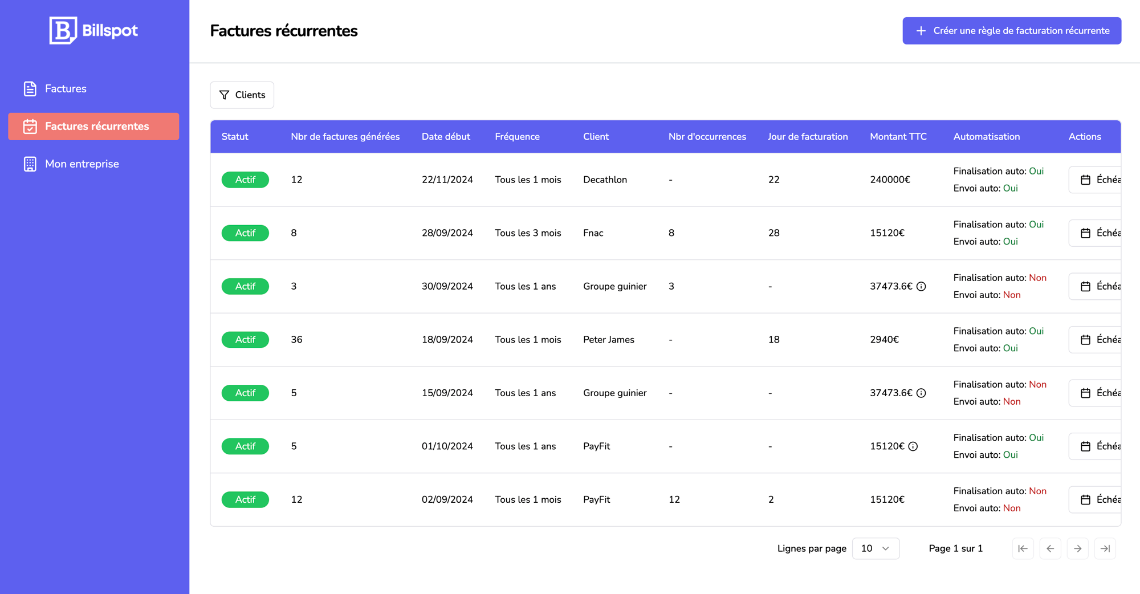Click Tous les 3 mois frequency
Viewport: 1140px width, 594px height.
pos(528,233)
